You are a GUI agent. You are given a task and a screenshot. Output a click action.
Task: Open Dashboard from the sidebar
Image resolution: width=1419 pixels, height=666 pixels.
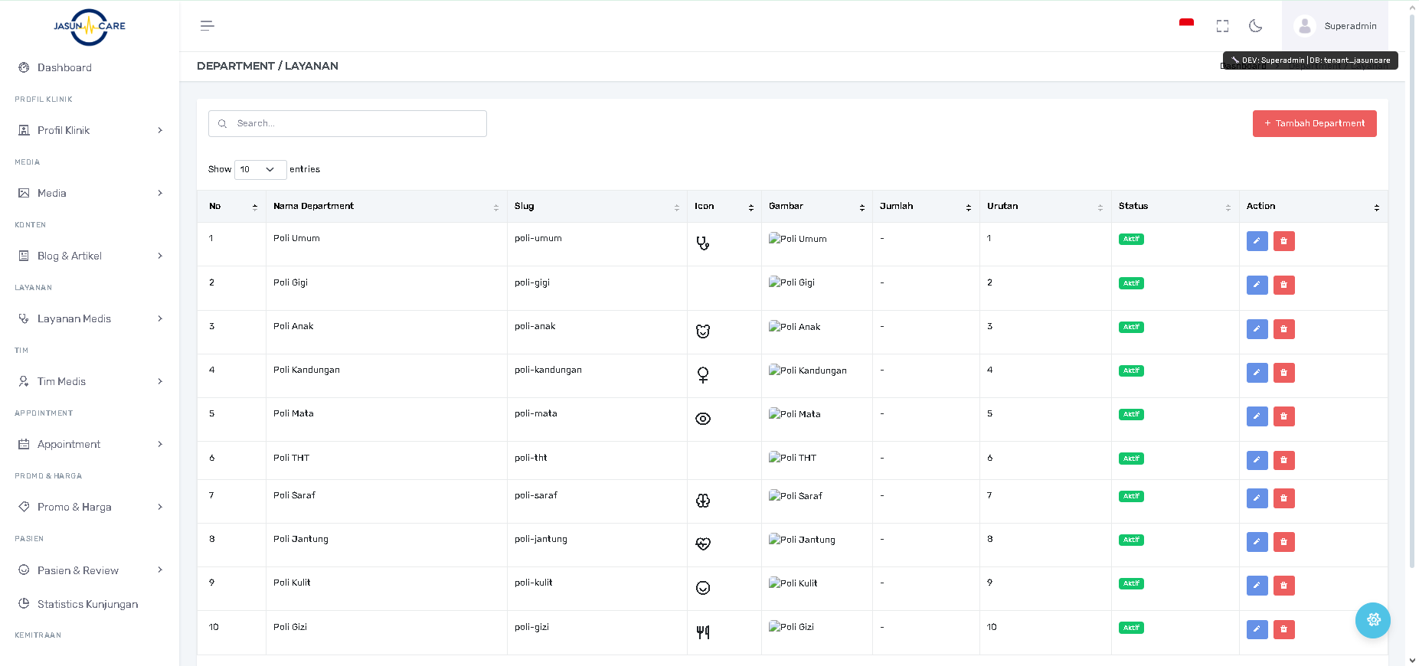[x=64, y=67]
